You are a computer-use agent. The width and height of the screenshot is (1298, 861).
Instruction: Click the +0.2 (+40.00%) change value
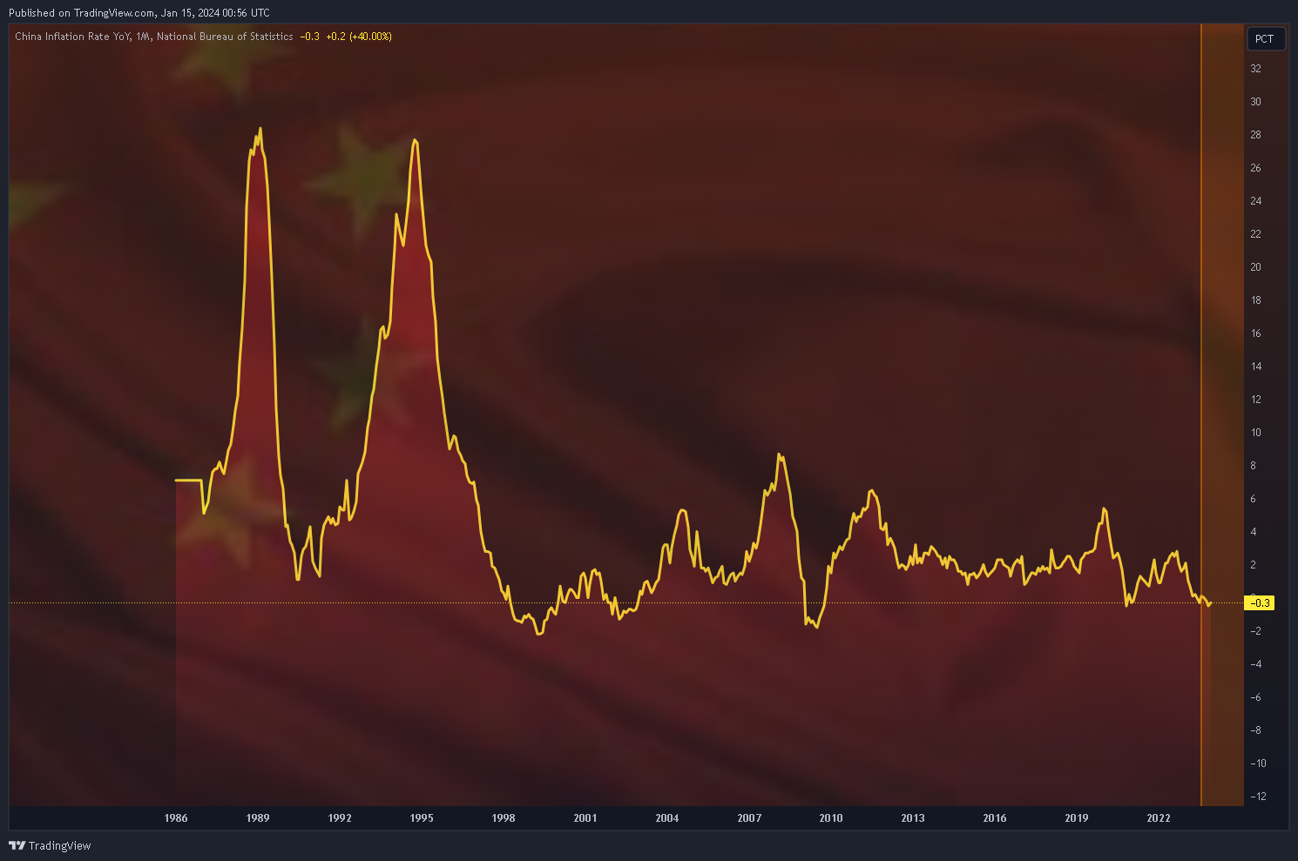coord(359,37)
